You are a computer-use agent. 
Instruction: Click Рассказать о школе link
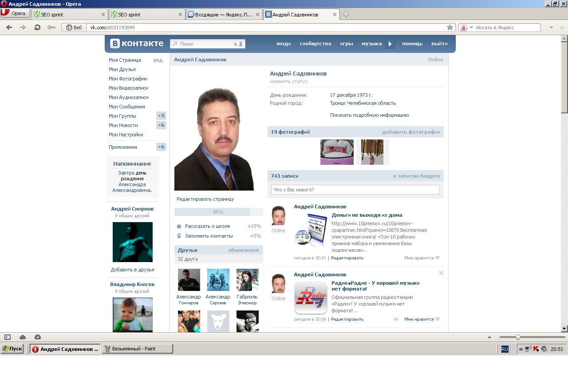coord(207,226)
